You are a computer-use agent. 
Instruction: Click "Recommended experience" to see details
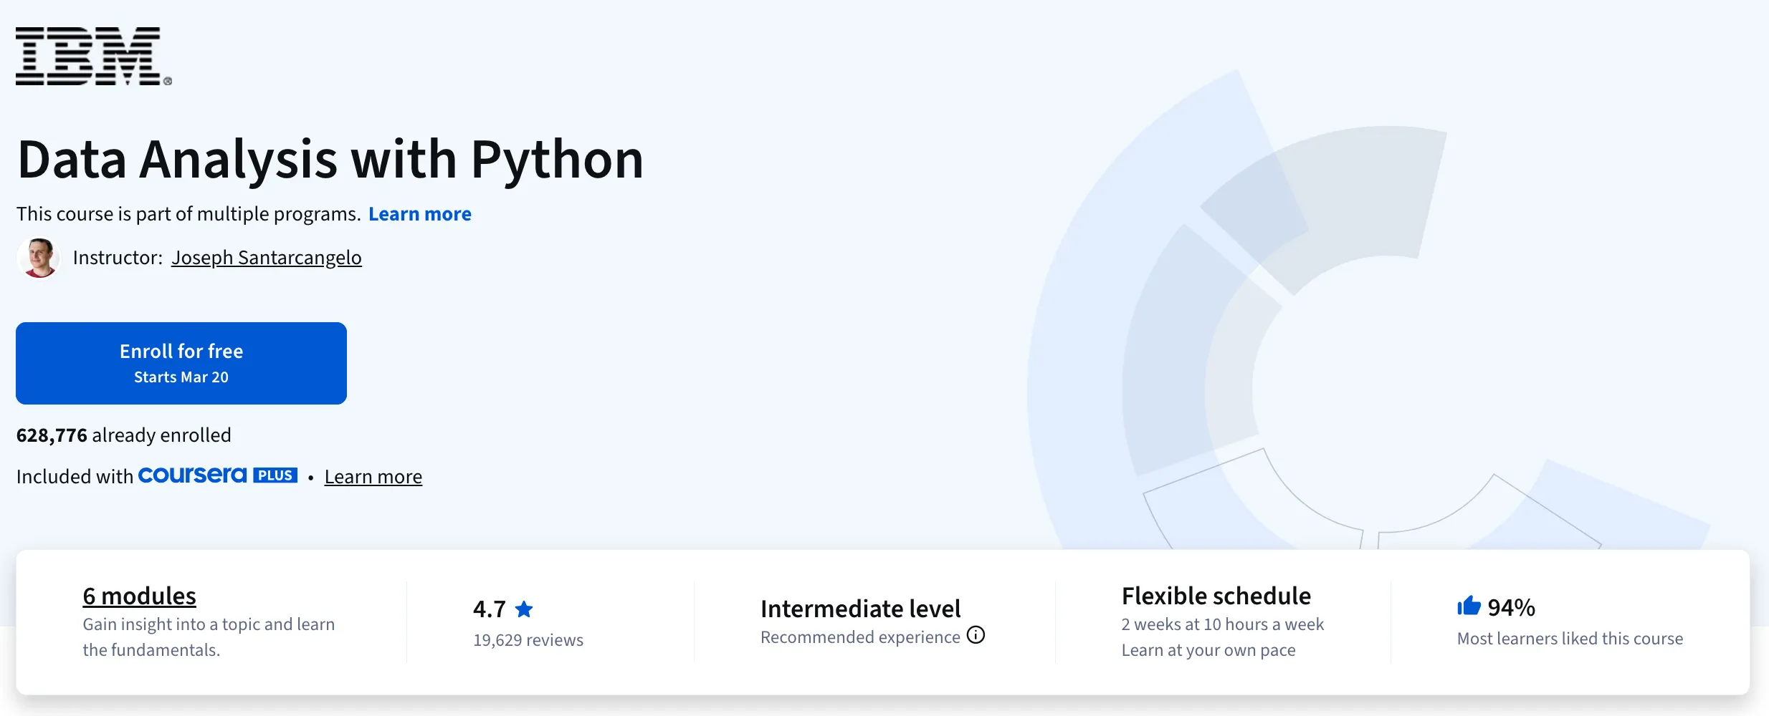click(859, 636)
